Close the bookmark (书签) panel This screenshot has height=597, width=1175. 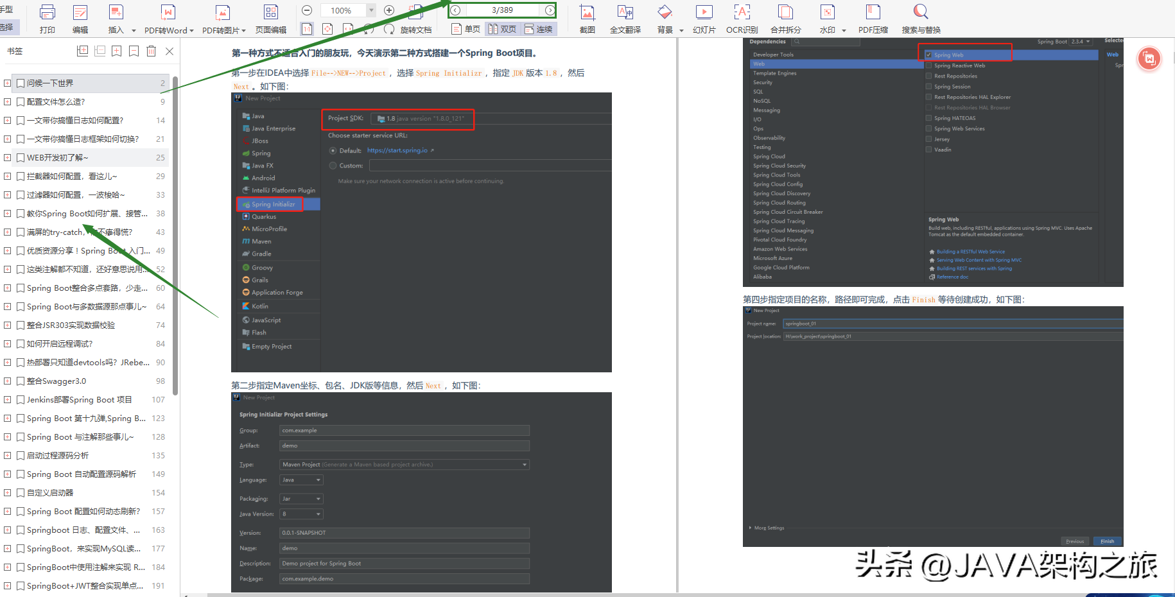[170, 51]
